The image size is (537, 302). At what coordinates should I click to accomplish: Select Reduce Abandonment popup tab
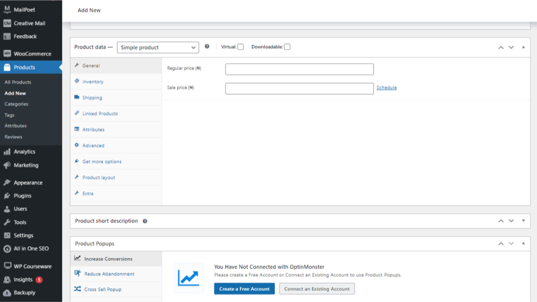[x=116, y=274]
